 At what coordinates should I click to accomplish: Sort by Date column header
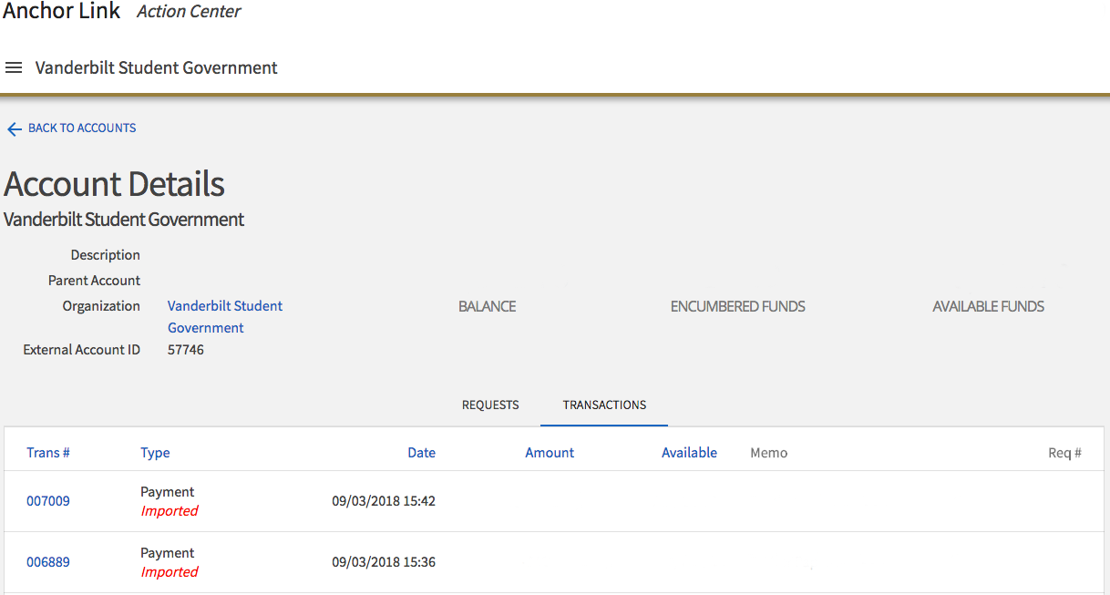[421, 453]
